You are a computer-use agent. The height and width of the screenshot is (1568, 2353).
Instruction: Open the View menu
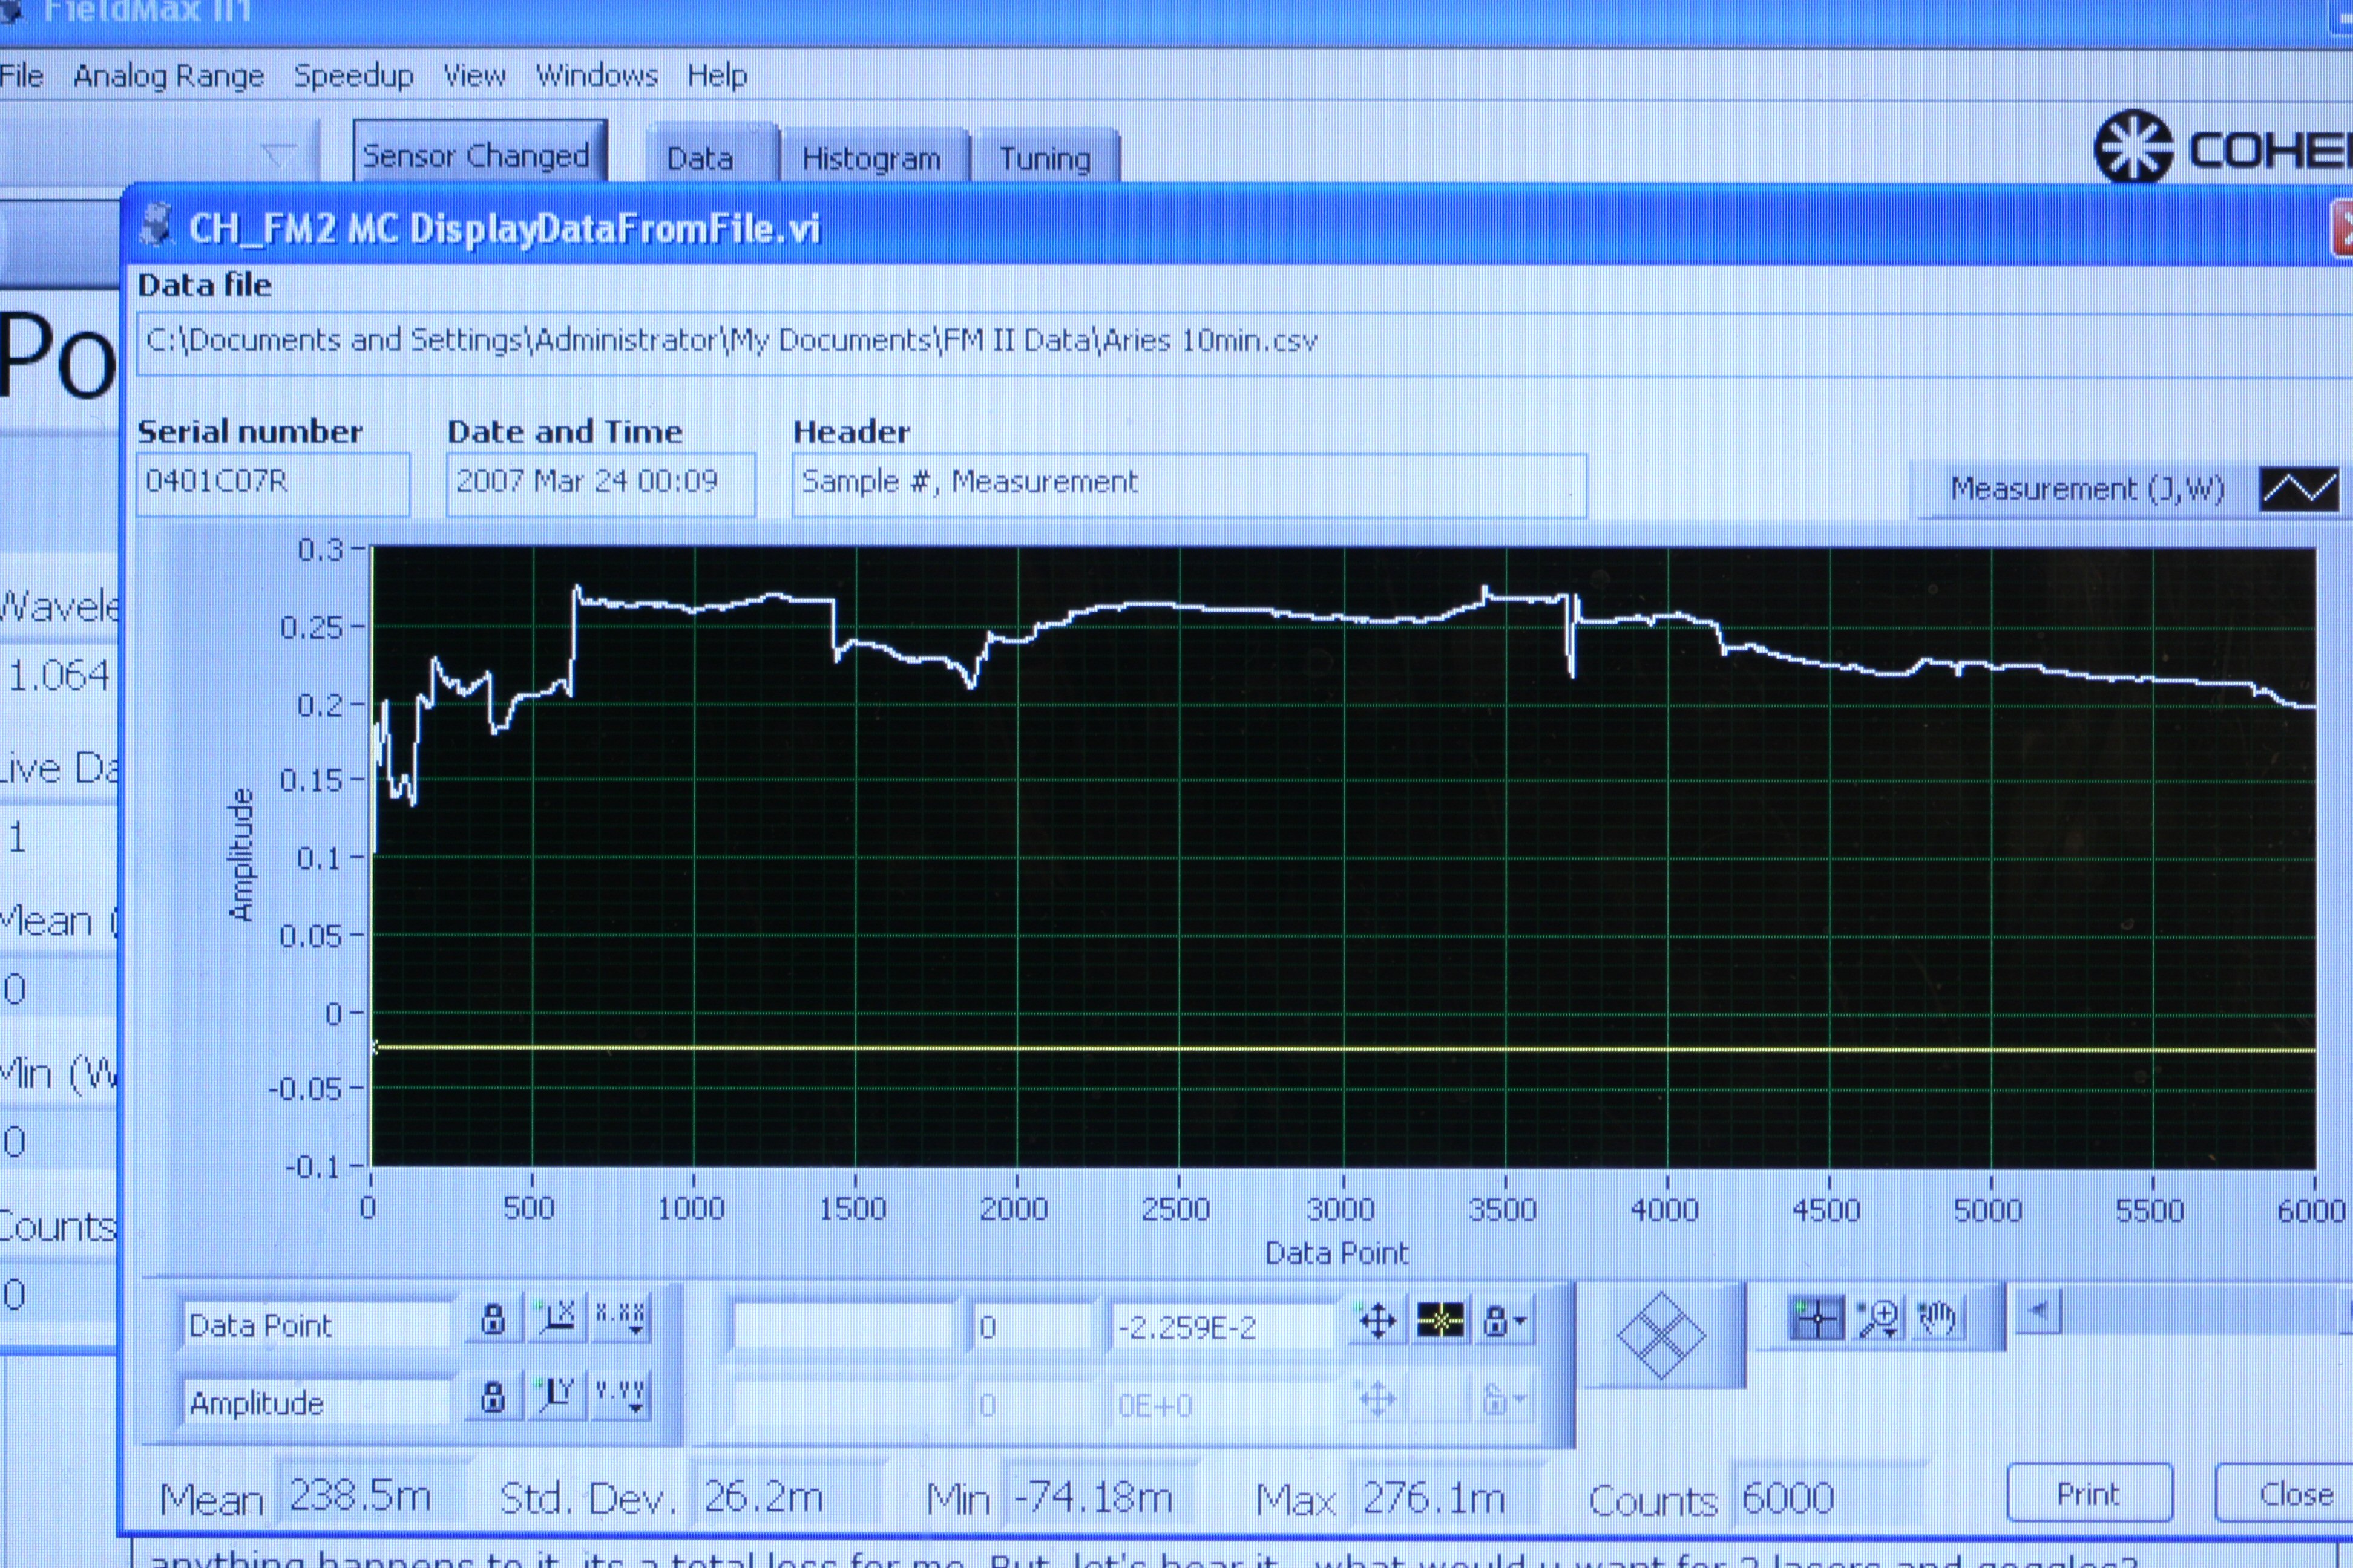pyautogui.click(x=474, y=76)
